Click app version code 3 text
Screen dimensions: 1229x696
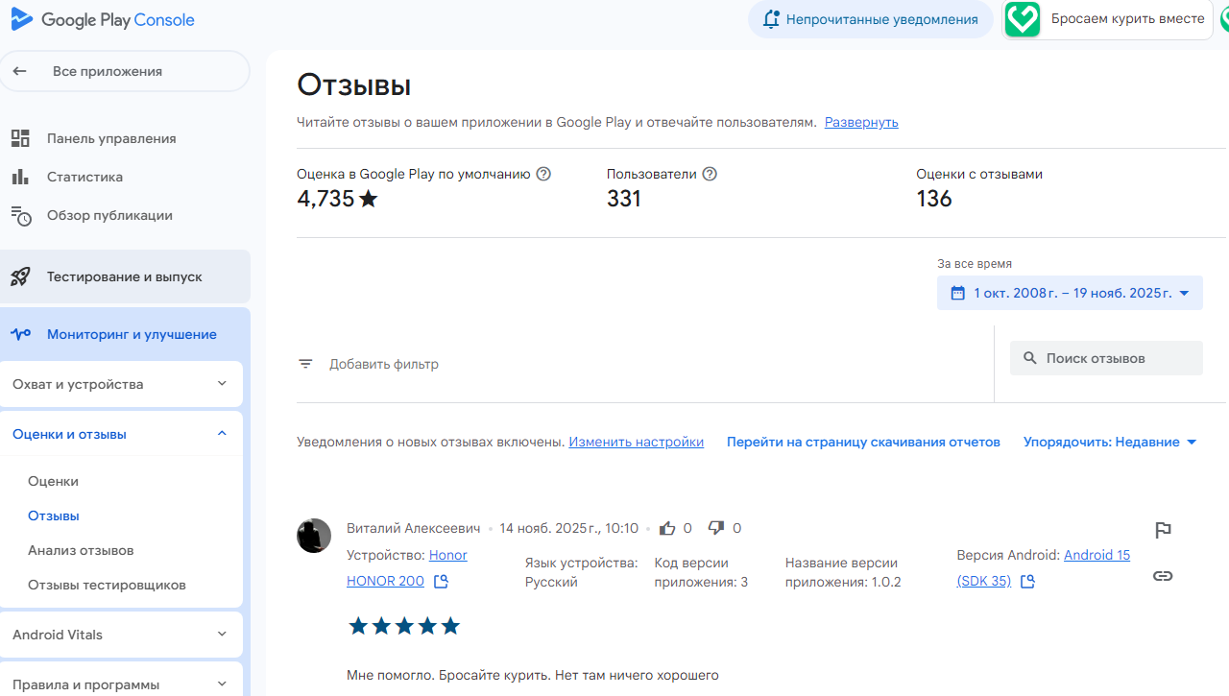tap(701, 572)
